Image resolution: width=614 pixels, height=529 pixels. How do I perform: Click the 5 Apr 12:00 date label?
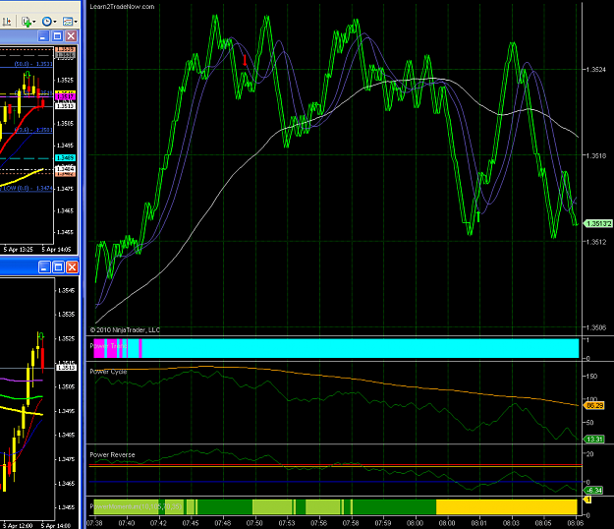[x=17, y=525]
